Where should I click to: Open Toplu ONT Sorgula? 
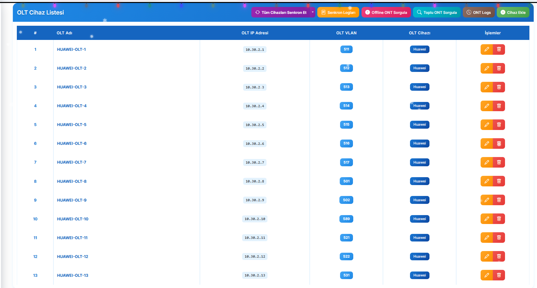437,13
